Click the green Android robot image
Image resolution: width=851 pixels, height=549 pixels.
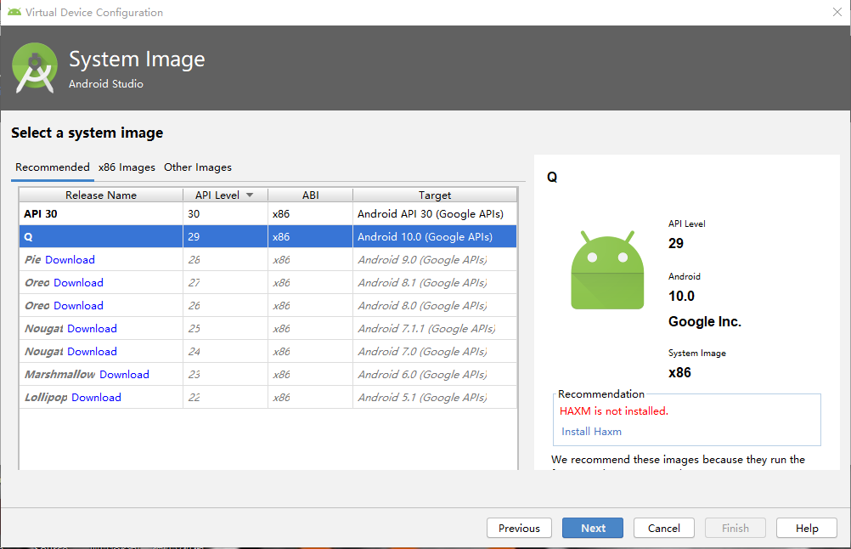[606, 269]
